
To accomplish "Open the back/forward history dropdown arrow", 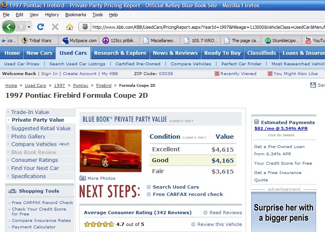I will coord(29,27).
